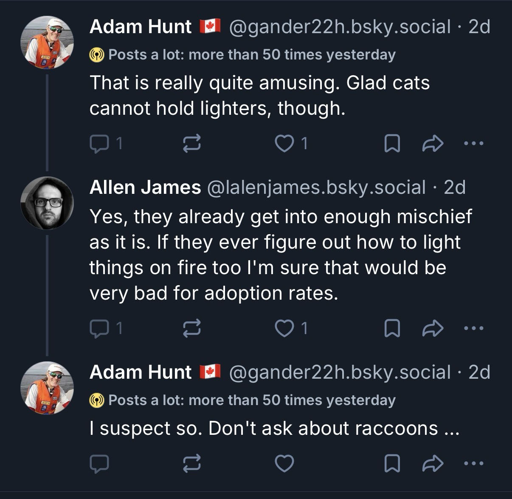Share Allen James's post
Image resolution: width=512 pixels, height=499 pixels.
(433, 328)
